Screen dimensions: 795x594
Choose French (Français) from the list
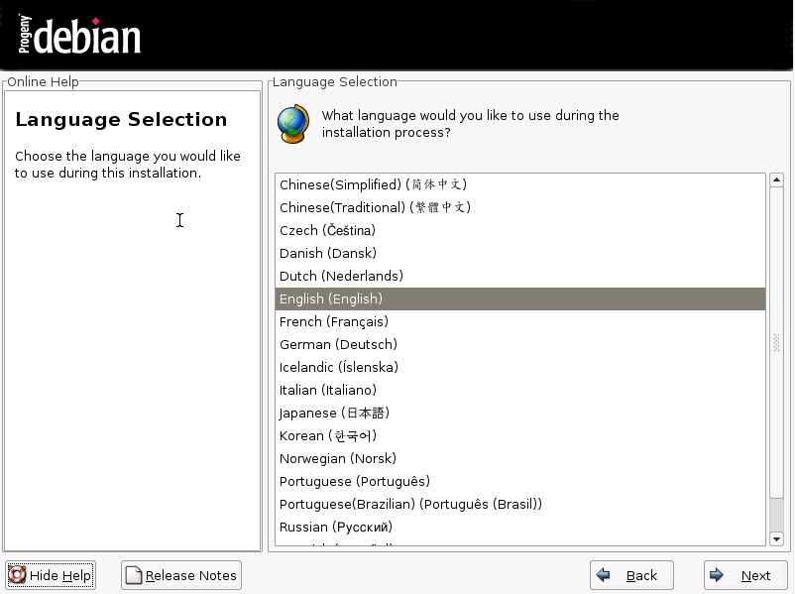[334, 321]
